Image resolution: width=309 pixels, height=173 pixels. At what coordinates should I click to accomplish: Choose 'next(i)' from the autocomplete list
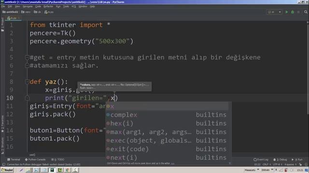pyautogui.click(x=167, y=158)
